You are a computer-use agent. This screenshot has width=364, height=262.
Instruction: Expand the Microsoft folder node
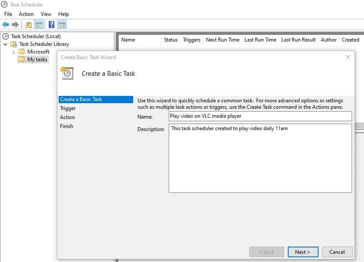13,52
